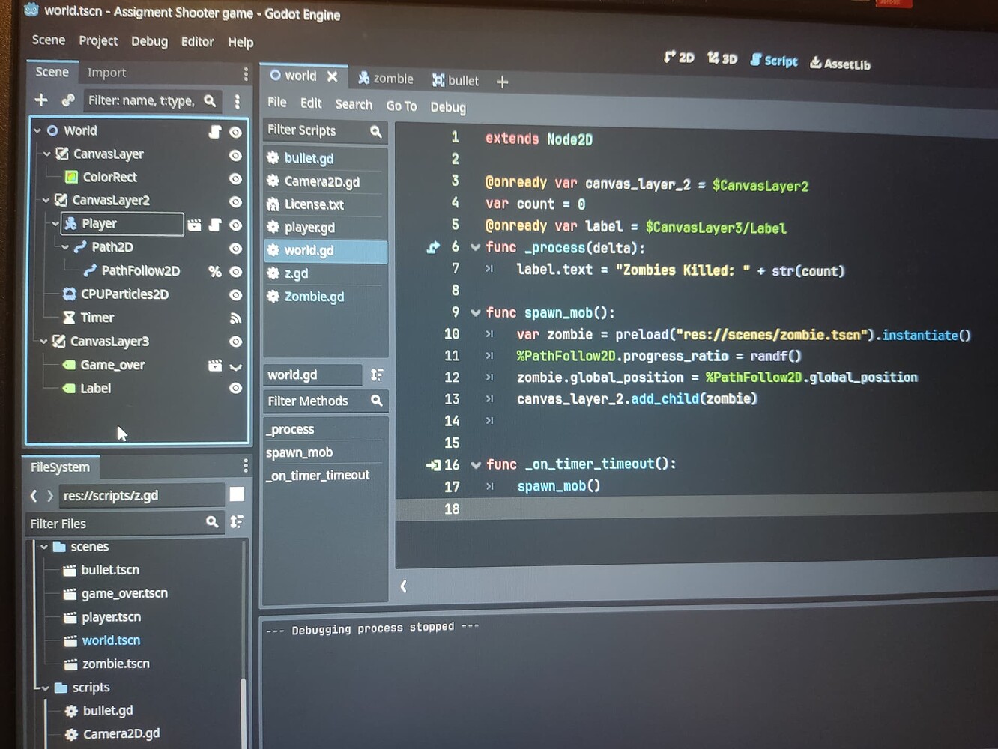Toggle alphabetical sorting of methods list
Image resolution: width=998 pixels, height=749 pixels.
coord(377,374)
